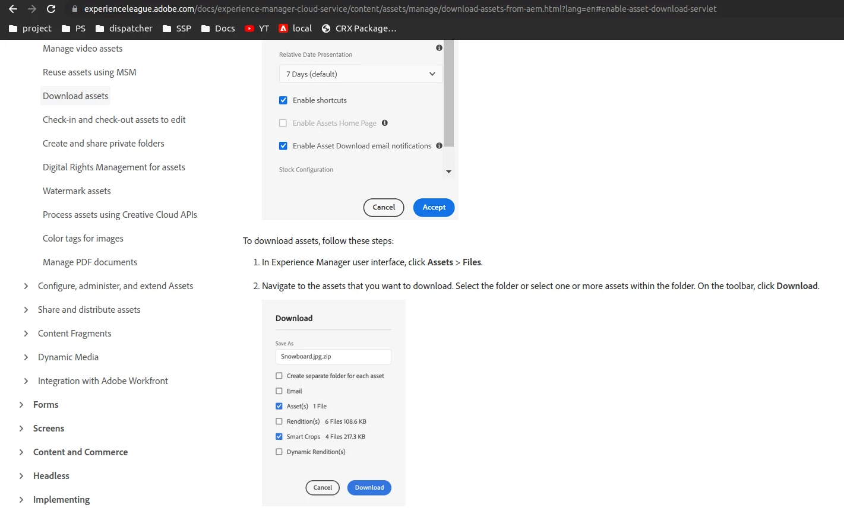This screenshot has height=514, width=844.
Task: Click the browser address bar URL
Action: tap(400, 9)
